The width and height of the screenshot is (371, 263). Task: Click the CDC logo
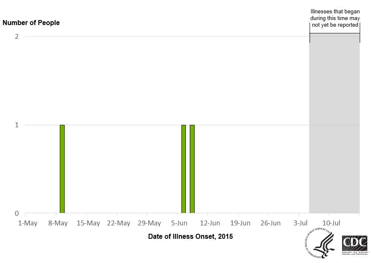(x=354, y=245)
